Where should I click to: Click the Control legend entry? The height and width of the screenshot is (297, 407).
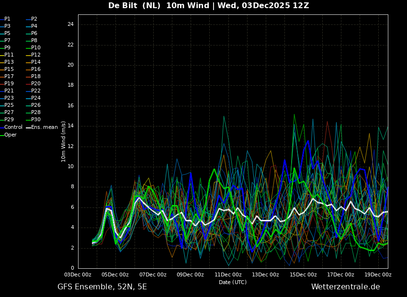tap(13, 127)
